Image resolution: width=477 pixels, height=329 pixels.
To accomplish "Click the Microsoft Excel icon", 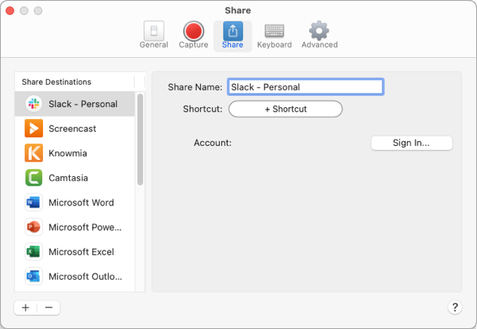I will pyautogui.click(x=34, y=251).
